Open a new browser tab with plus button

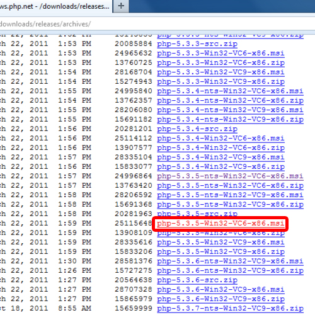tap(121, 6)
